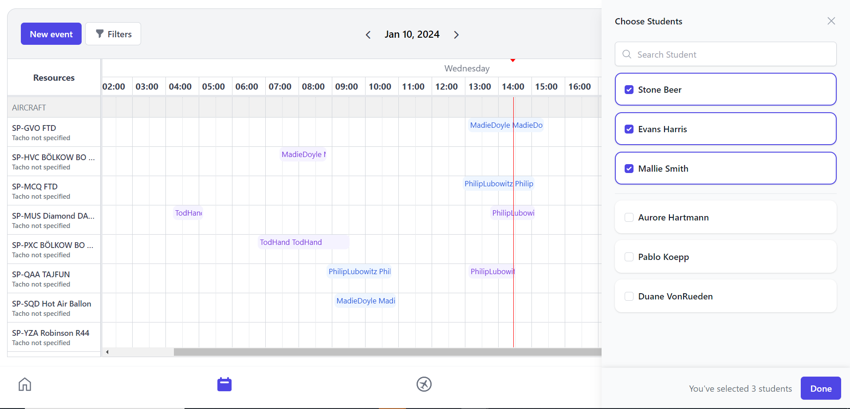
Task: Go to previous day with left chevron
Action: coord(368,35)
